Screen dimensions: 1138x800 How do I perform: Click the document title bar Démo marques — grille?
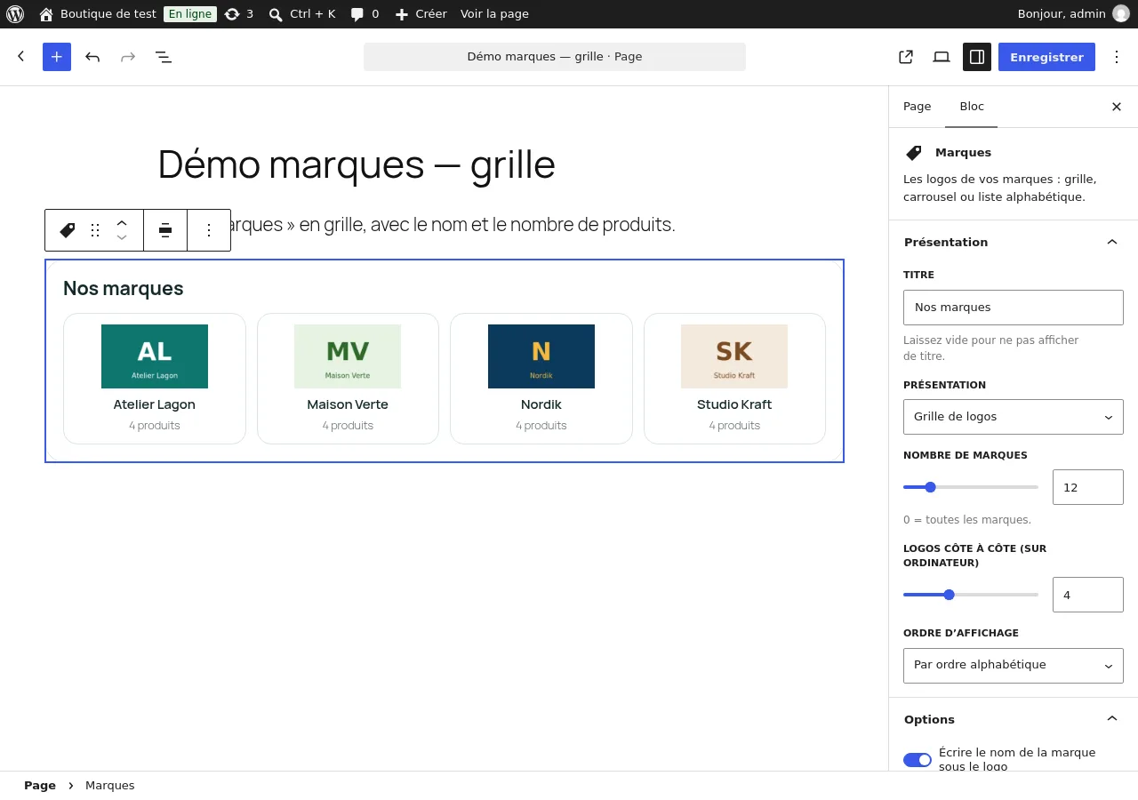point(555,57)
